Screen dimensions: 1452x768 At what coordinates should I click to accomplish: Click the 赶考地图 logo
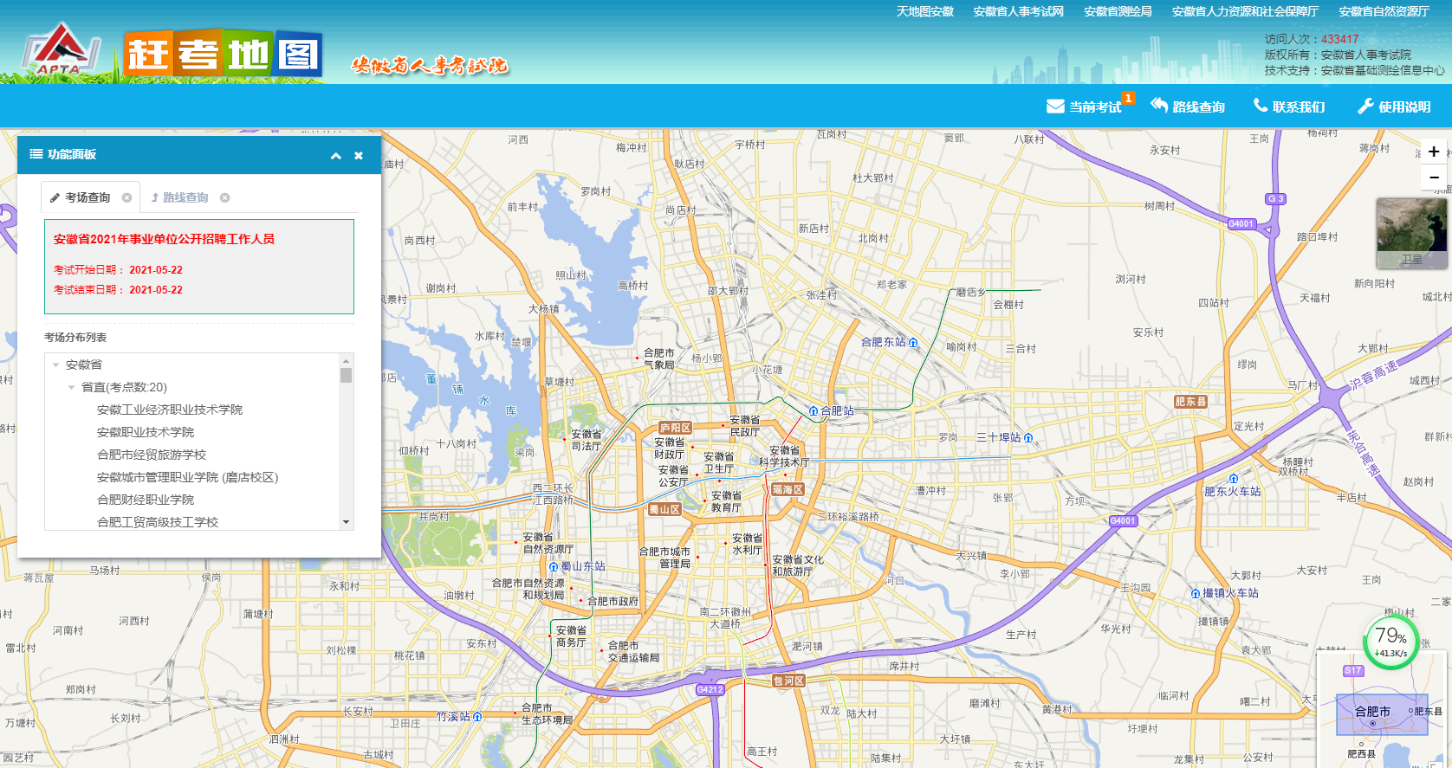[224, 55]
